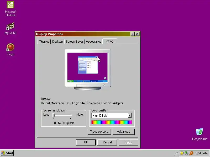The height and width of the screenshot is (157, 210).
Task: Open the Troubleshoot... button
Action: pyautogui.click(x=99, y=132)
